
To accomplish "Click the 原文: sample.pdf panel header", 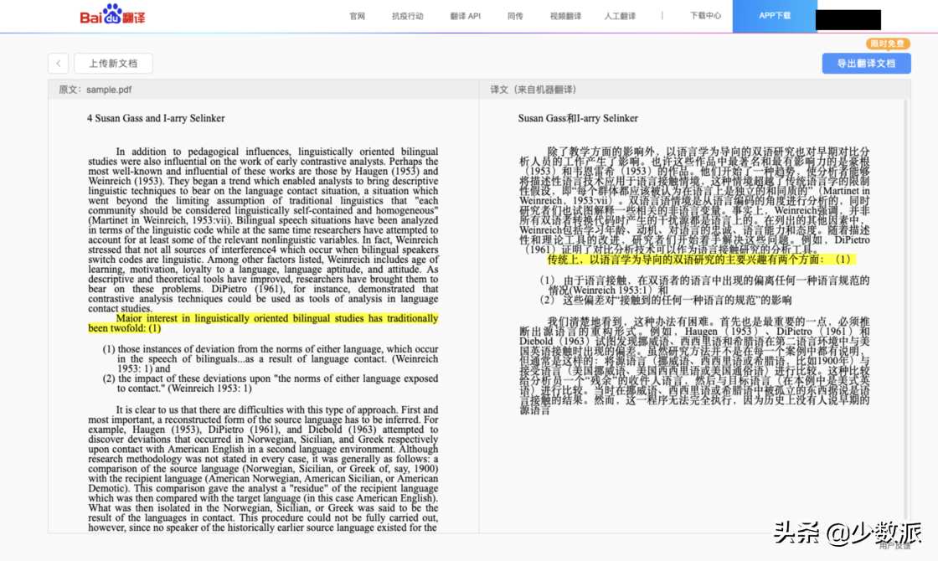I will 95,90.
